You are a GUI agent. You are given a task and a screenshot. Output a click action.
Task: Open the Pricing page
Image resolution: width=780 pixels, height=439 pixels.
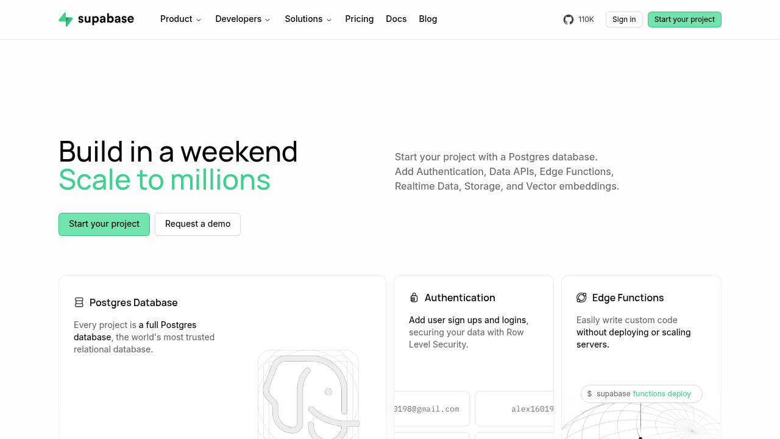click(x=360, y=19)
